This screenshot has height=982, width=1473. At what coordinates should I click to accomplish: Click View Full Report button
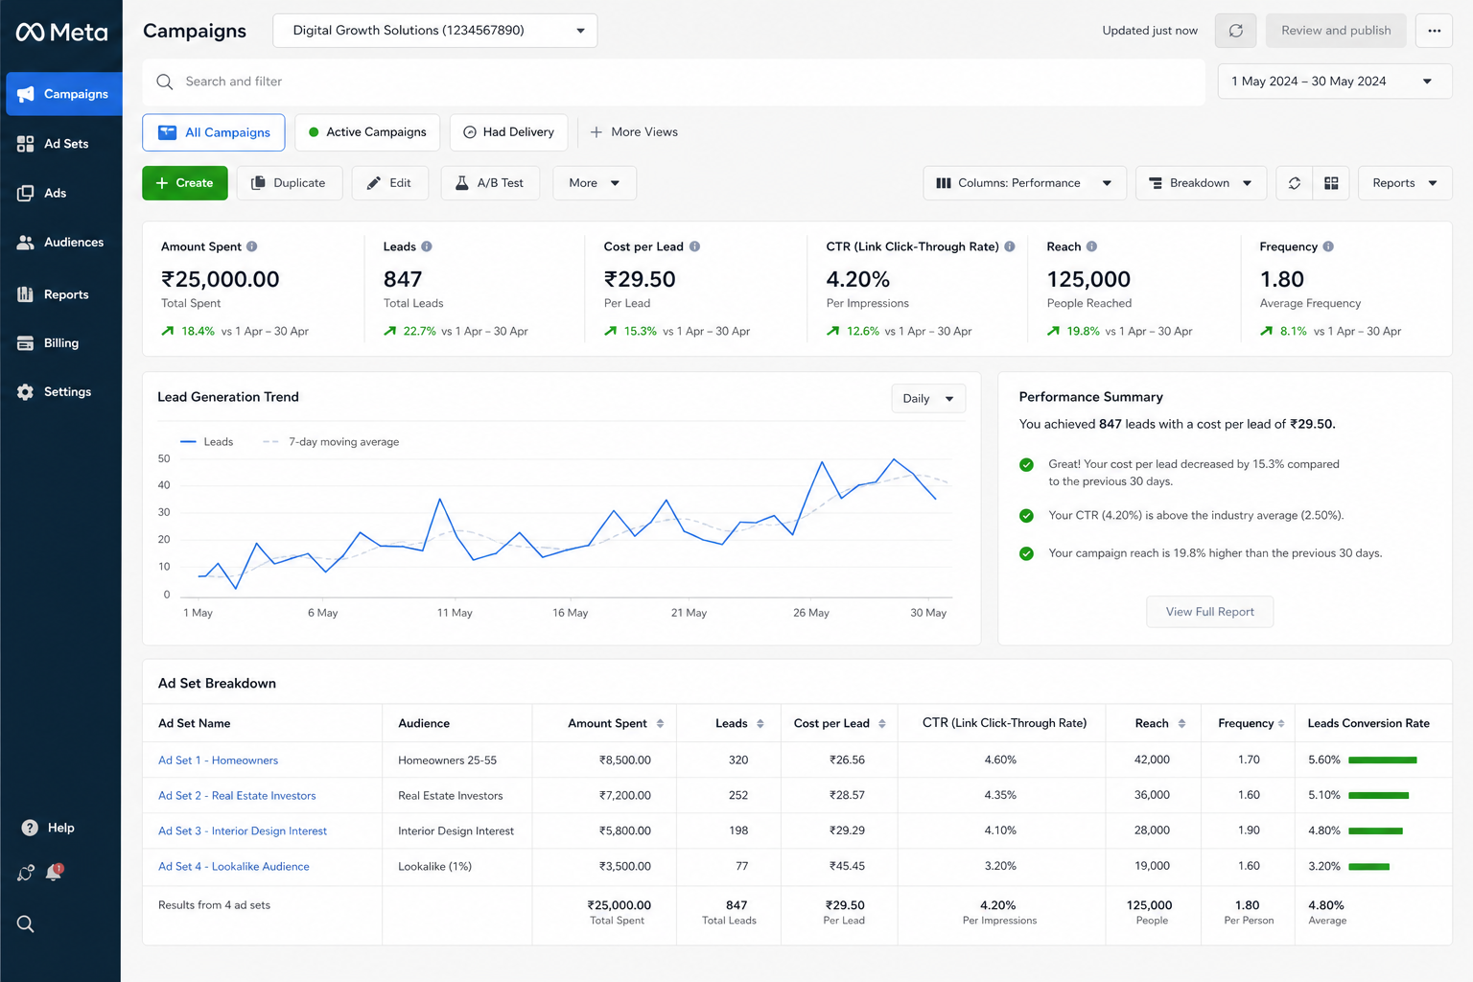[x=1209, y=612]
